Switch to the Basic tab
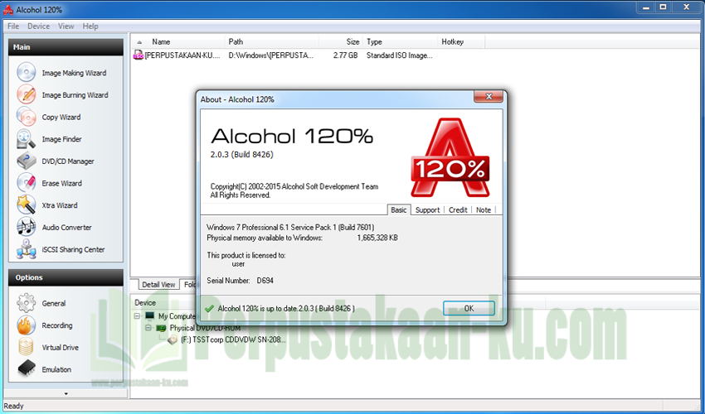 point(398,209)
